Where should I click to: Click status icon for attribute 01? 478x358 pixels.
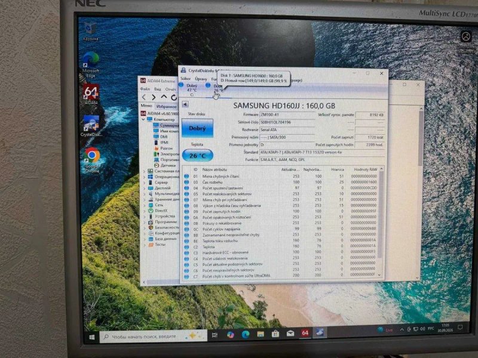[x=186, y=176]
